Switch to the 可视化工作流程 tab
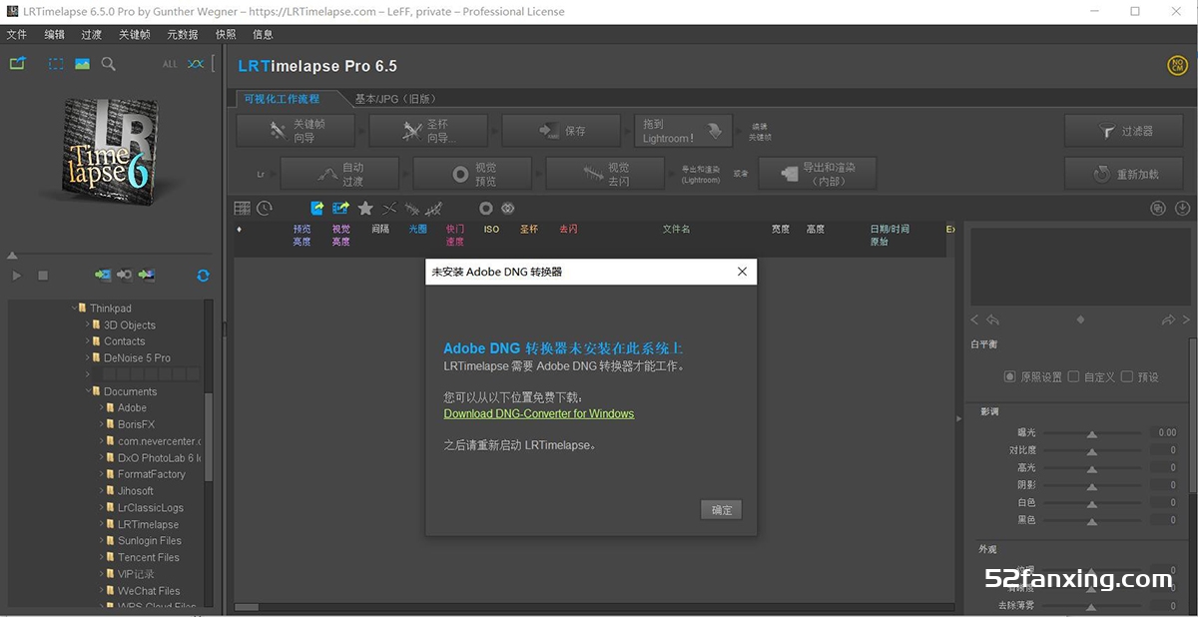 point(283,99)
